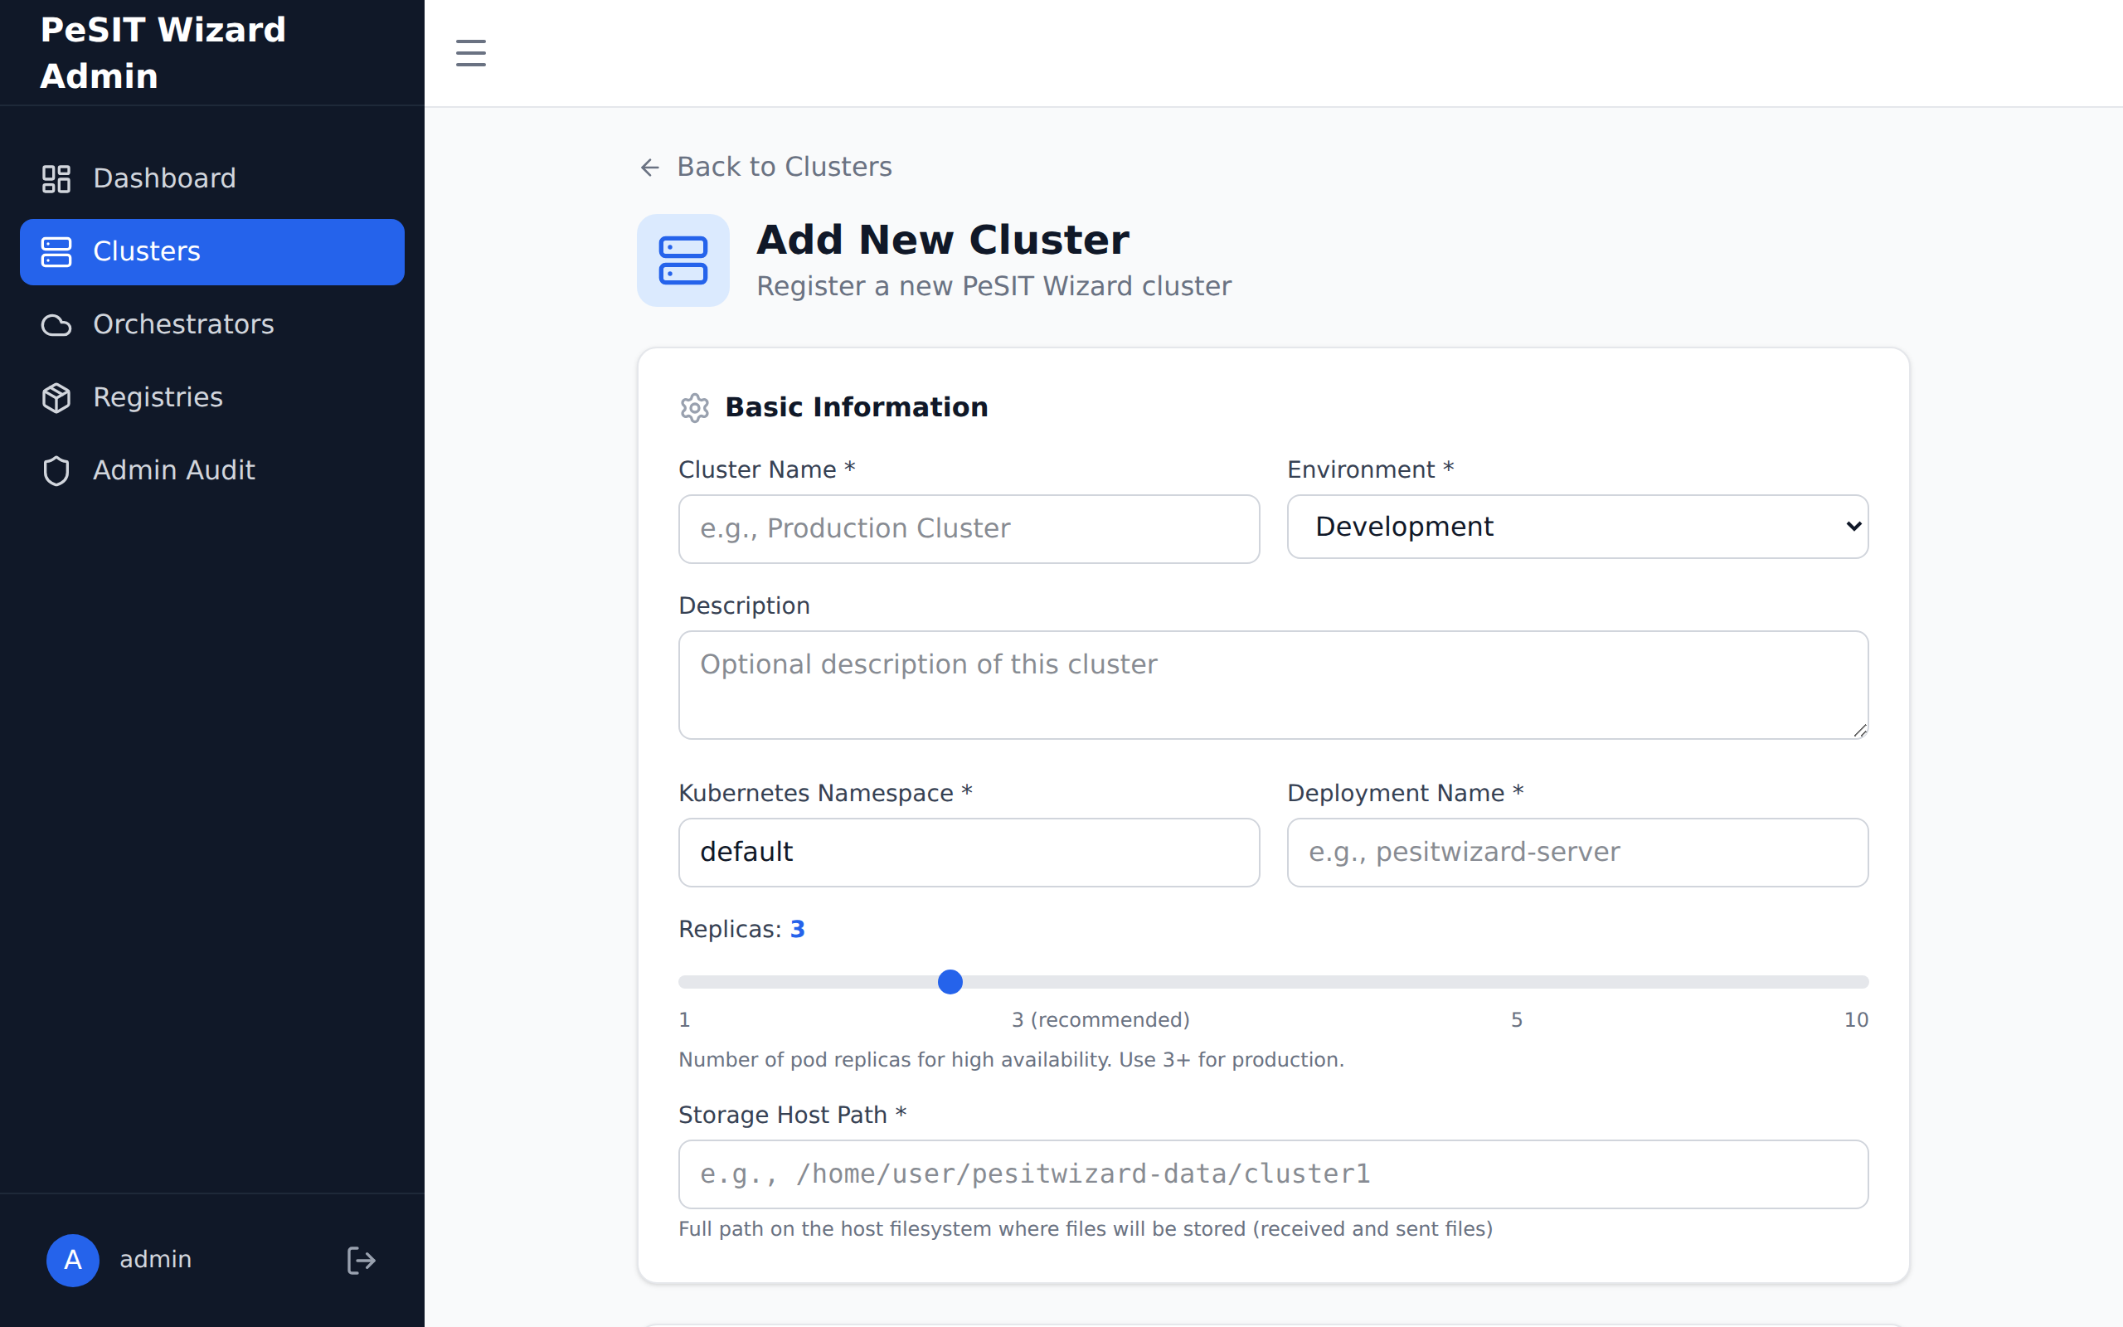The image size is (2123, 1327).
Task: Open the Dashboard section from the sidebar
Action: [x=163, y=178]
